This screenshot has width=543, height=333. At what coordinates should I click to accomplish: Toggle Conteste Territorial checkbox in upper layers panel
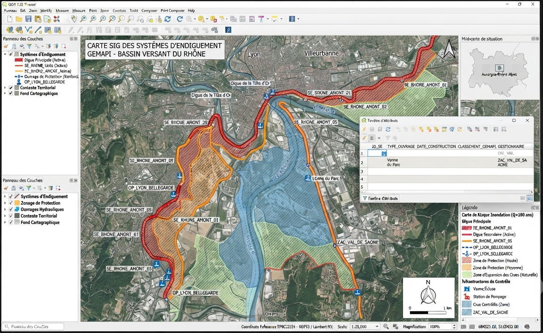pos(11,88)
